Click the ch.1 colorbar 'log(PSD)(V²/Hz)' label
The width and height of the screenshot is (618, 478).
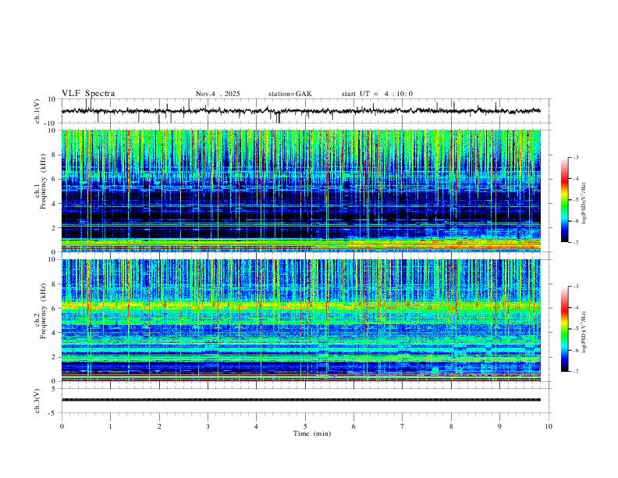pyautogui.click(x=584, y=203)
